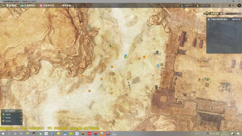Toggle the 龙星阵 marker checkbox
242x136 pixels.
[21, 114]
